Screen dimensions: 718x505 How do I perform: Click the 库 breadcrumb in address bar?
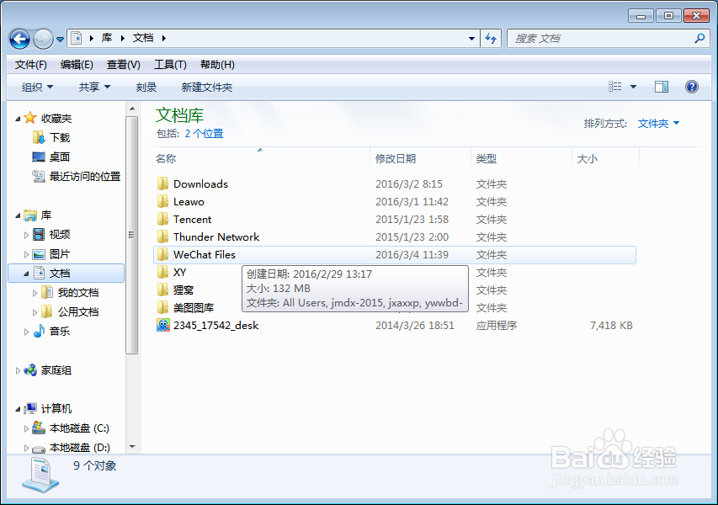pos(107,38)
